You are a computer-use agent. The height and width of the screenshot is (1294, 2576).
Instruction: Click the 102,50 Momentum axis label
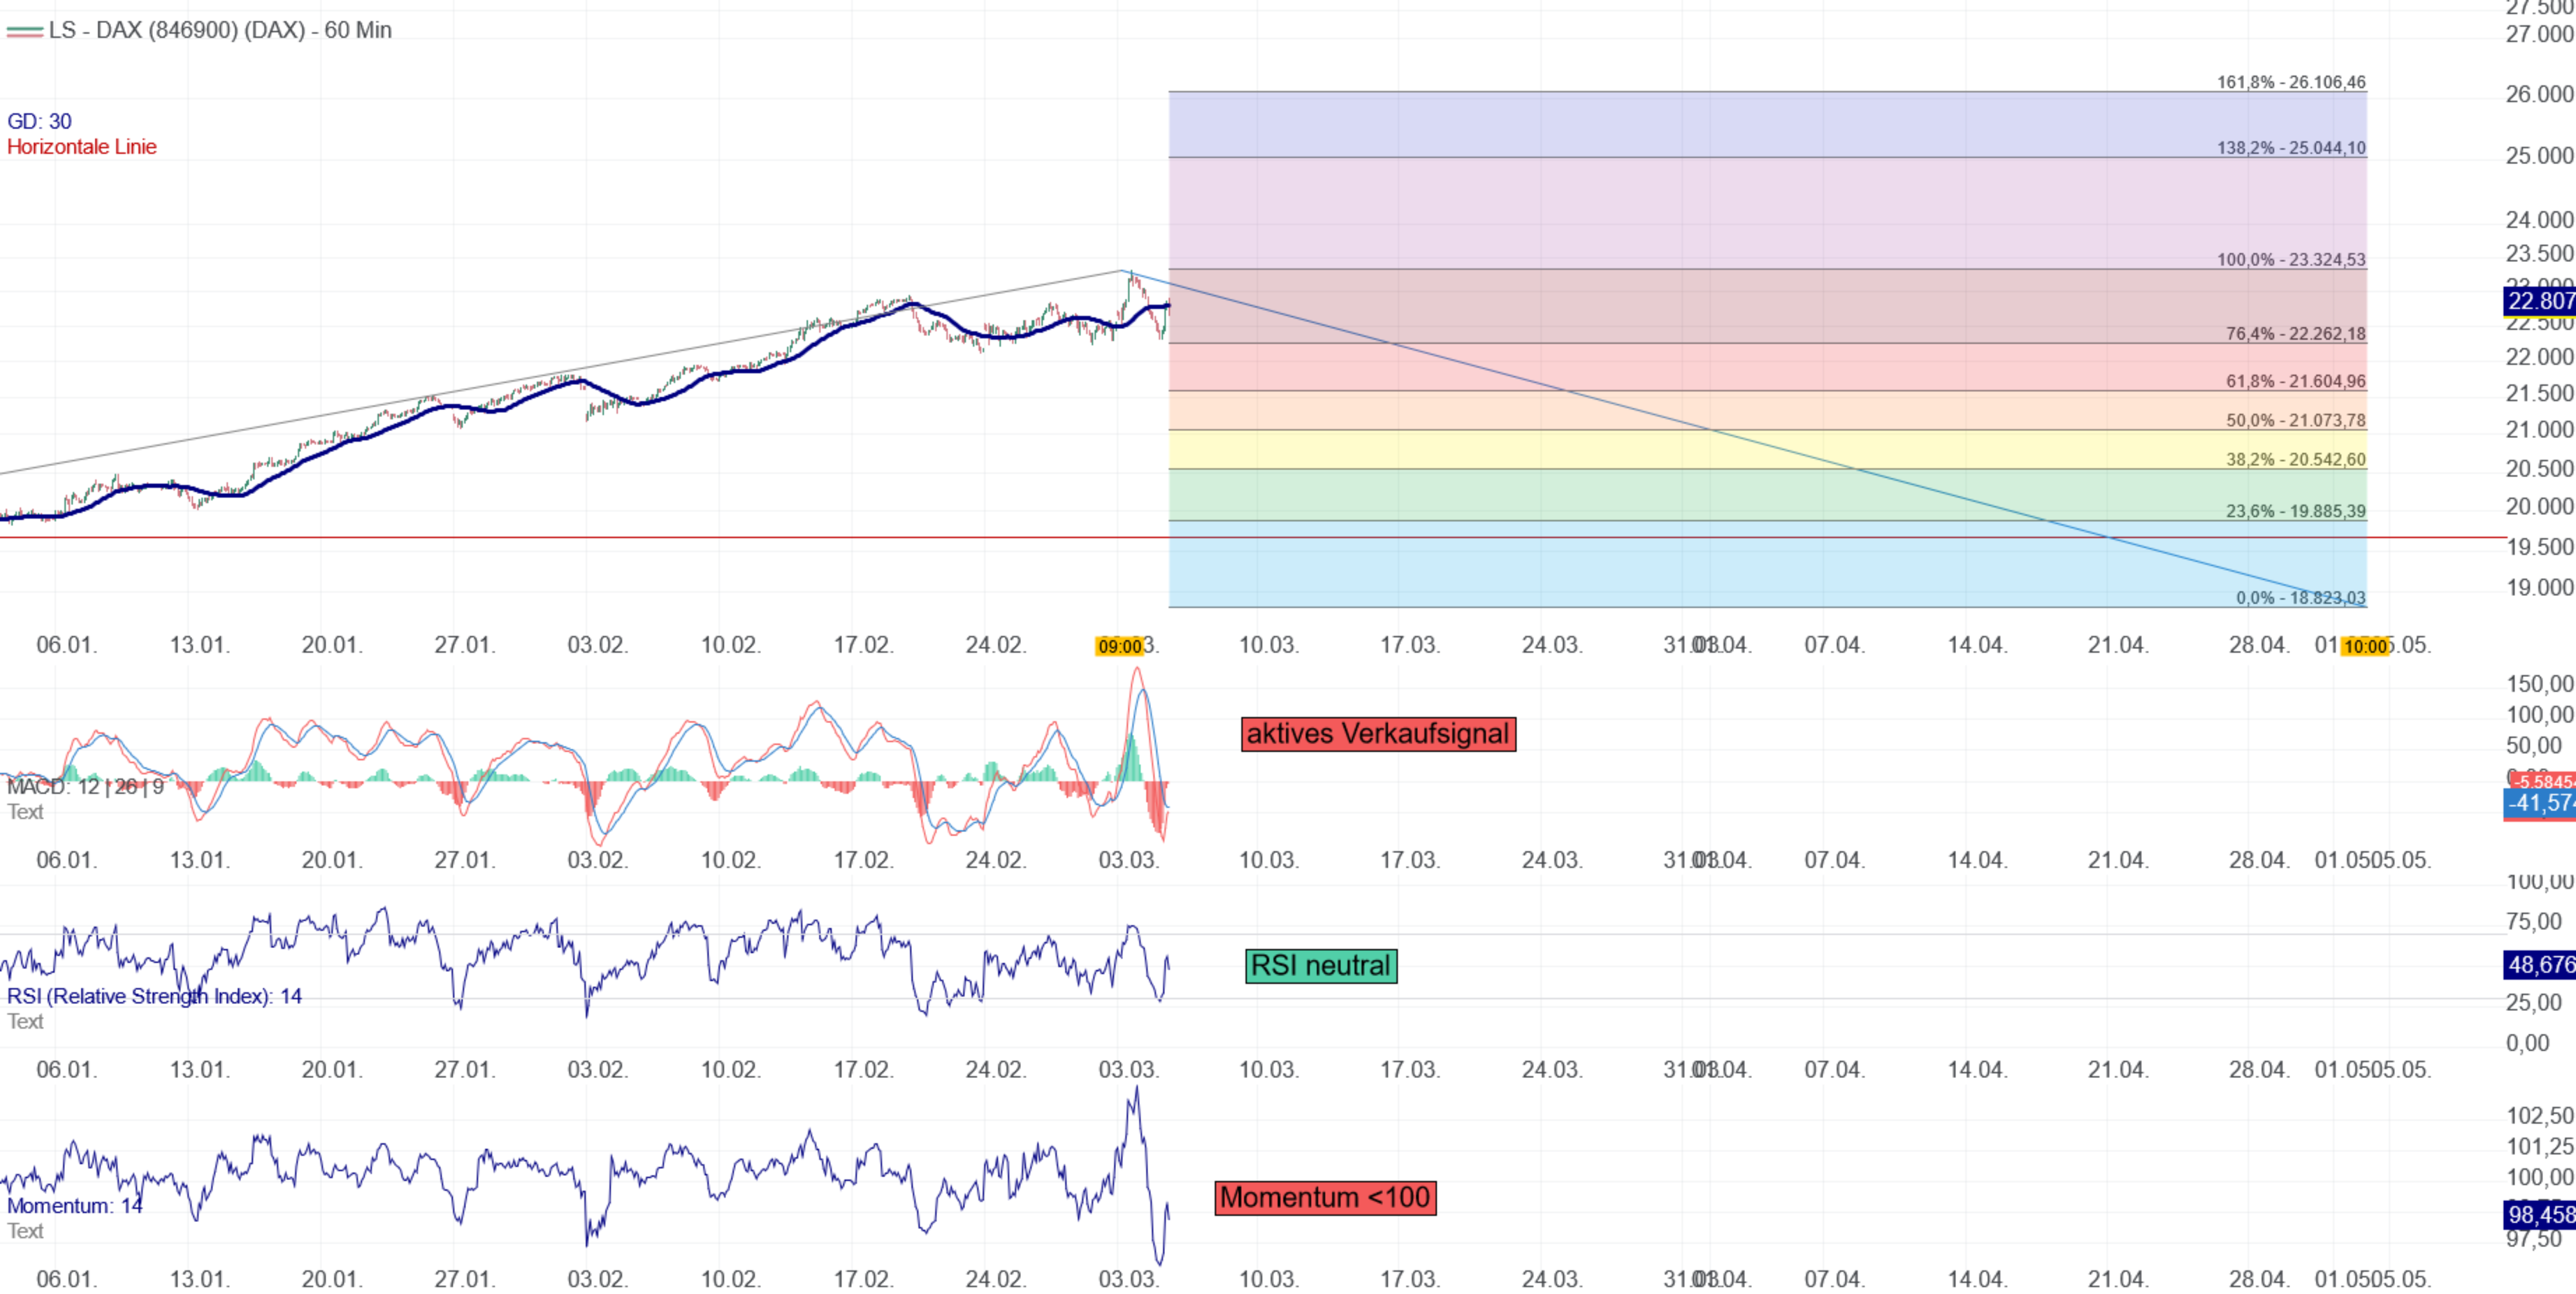pos(2539,1116)
